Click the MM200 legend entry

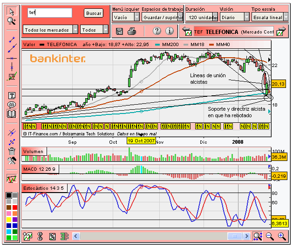pos(167,44)
